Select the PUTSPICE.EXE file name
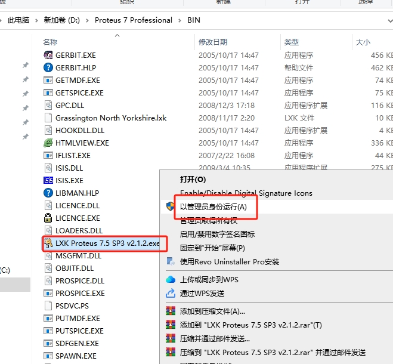393x364 pixels. [x=79, y=331]
